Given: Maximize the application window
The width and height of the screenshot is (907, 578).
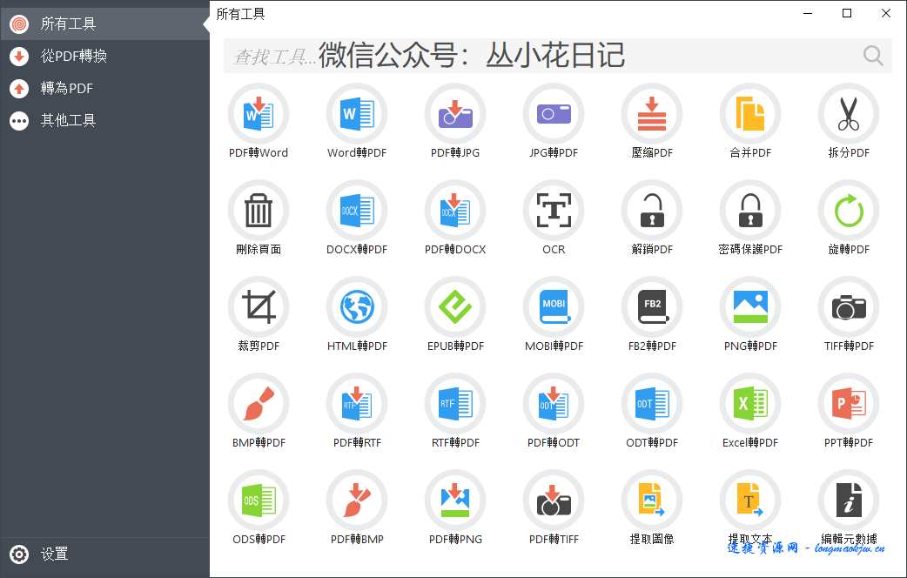Looking at the screenshot, I should point(847,13).
